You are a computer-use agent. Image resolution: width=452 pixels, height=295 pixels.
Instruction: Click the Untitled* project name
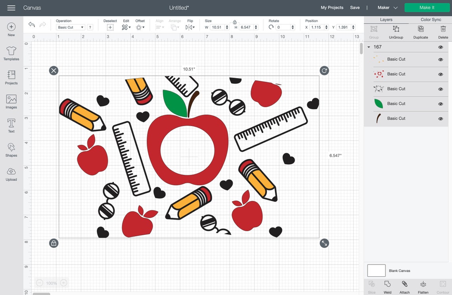[x=179, y=8]
